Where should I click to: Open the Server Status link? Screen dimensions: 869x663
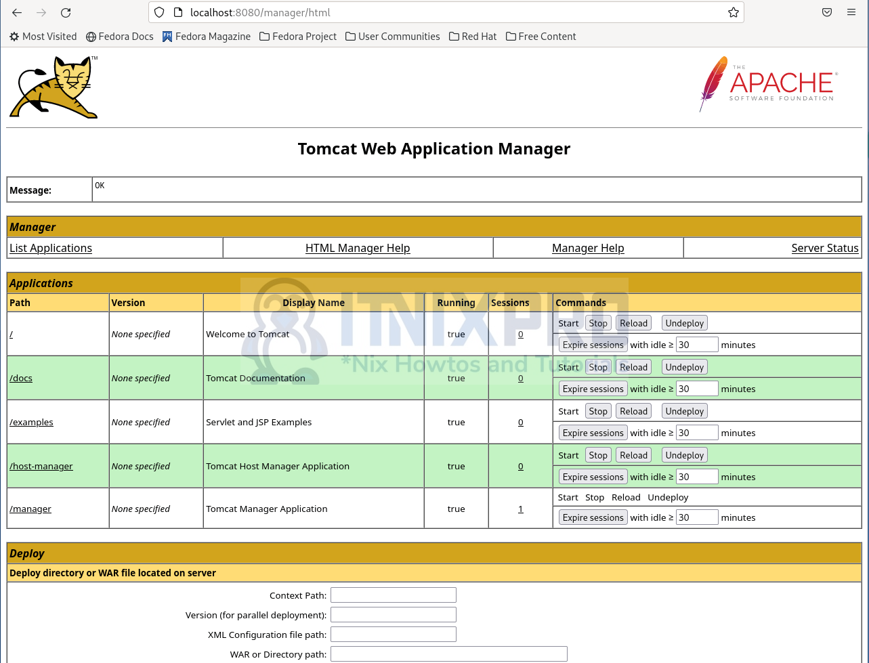[825, 248]
